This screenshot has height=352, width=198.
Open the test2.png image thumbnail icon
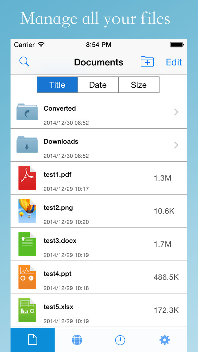pos(27,211)
